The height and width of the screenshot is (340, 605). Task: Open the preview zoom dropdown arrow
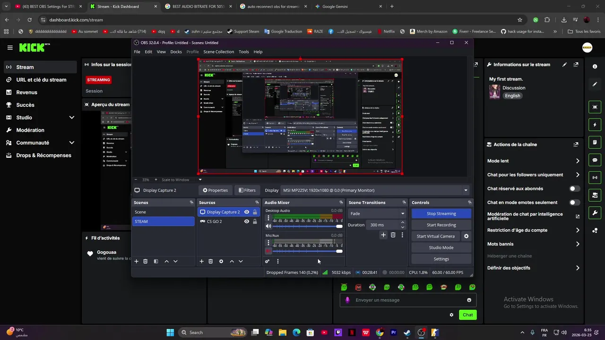point(200,179)
